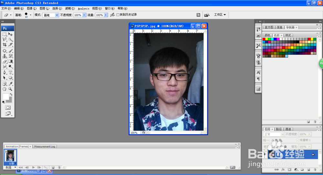The width and height of the screenshot is (323, 175).
Task: Switch to the Measurement Log tab
Action: point(45,146)
